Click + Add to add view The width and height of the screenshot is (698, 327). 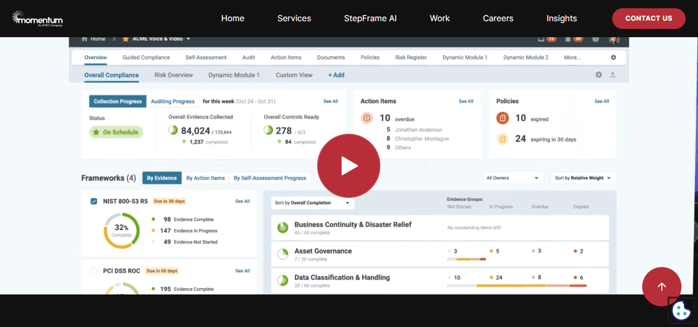coord(336,75)
